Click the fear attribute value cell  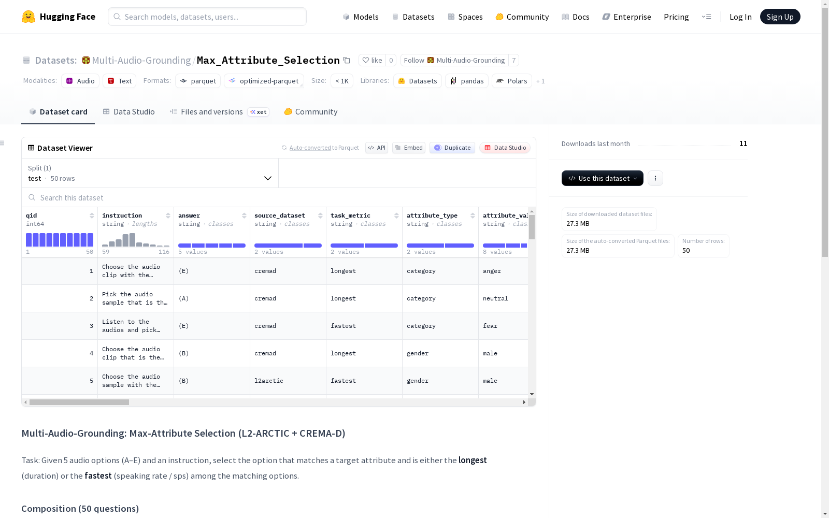[503, 326]
